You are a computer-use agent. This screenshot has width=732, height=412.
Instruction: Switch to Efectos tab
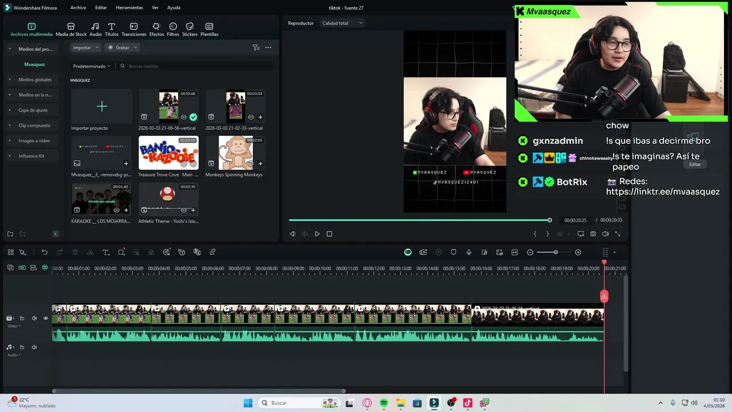156,30
